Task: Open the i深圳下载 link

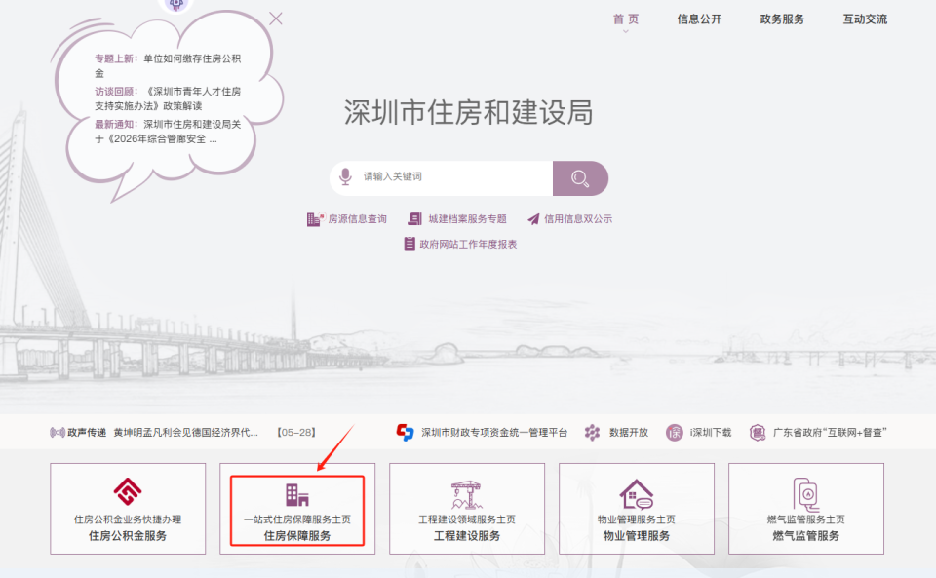Action: 711,433
